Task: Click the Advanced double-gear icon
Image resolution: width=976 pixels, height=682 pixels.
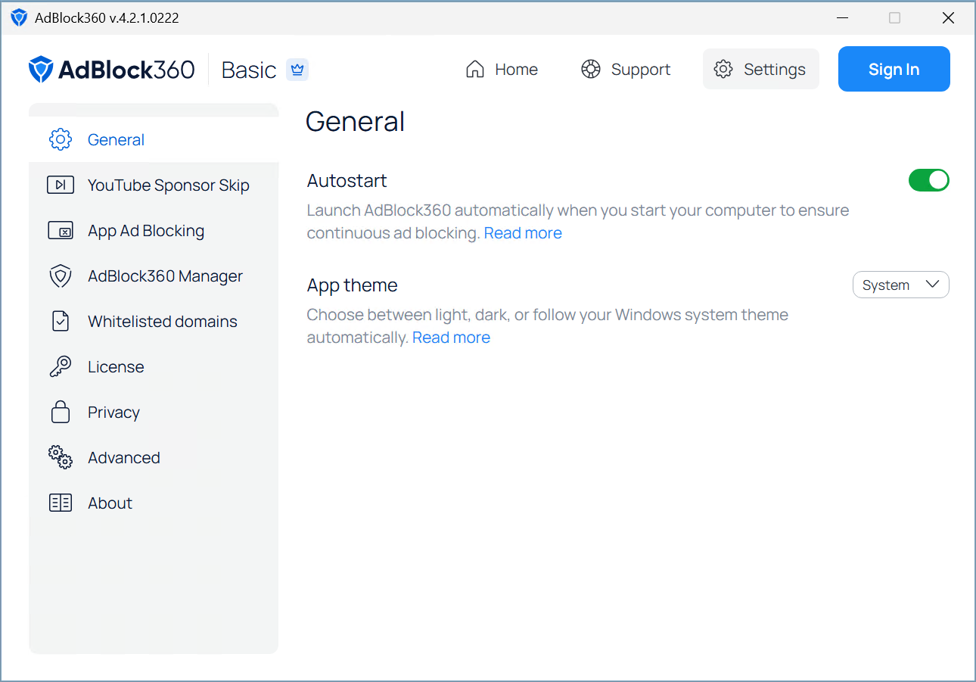Action: coord(61,457)
